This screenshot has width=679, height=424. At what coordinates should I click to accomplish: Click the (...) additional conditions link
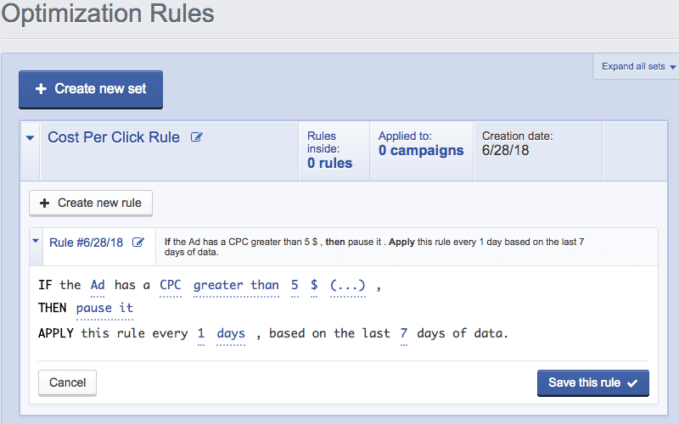tap(348, 286)
